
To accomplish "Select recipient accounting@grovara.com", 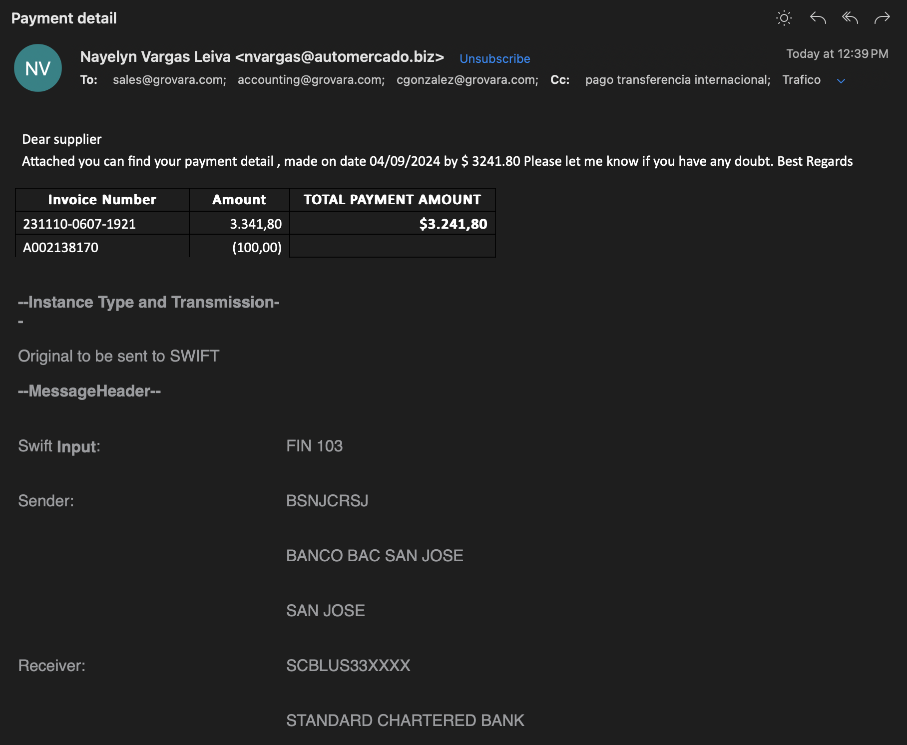I will [x=311, y=80].
